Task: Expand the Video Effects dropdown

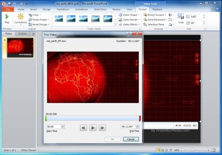Action: (x=139, y=24)
